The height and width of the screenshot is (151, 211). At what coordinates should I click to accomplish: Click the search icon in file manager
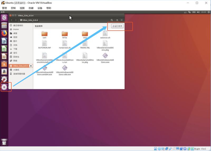pos(112,20)
